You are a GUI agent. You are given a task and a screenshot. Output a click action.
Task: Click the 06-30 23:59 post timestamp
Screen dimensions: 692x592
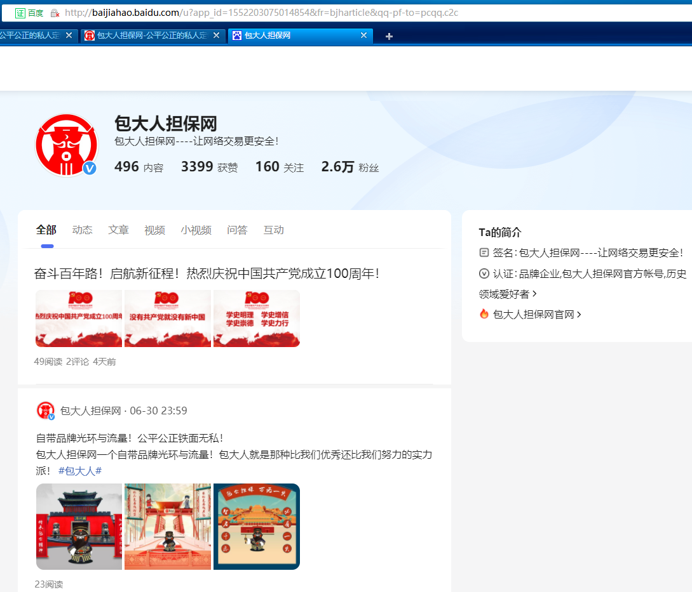(x=158, y=411)
